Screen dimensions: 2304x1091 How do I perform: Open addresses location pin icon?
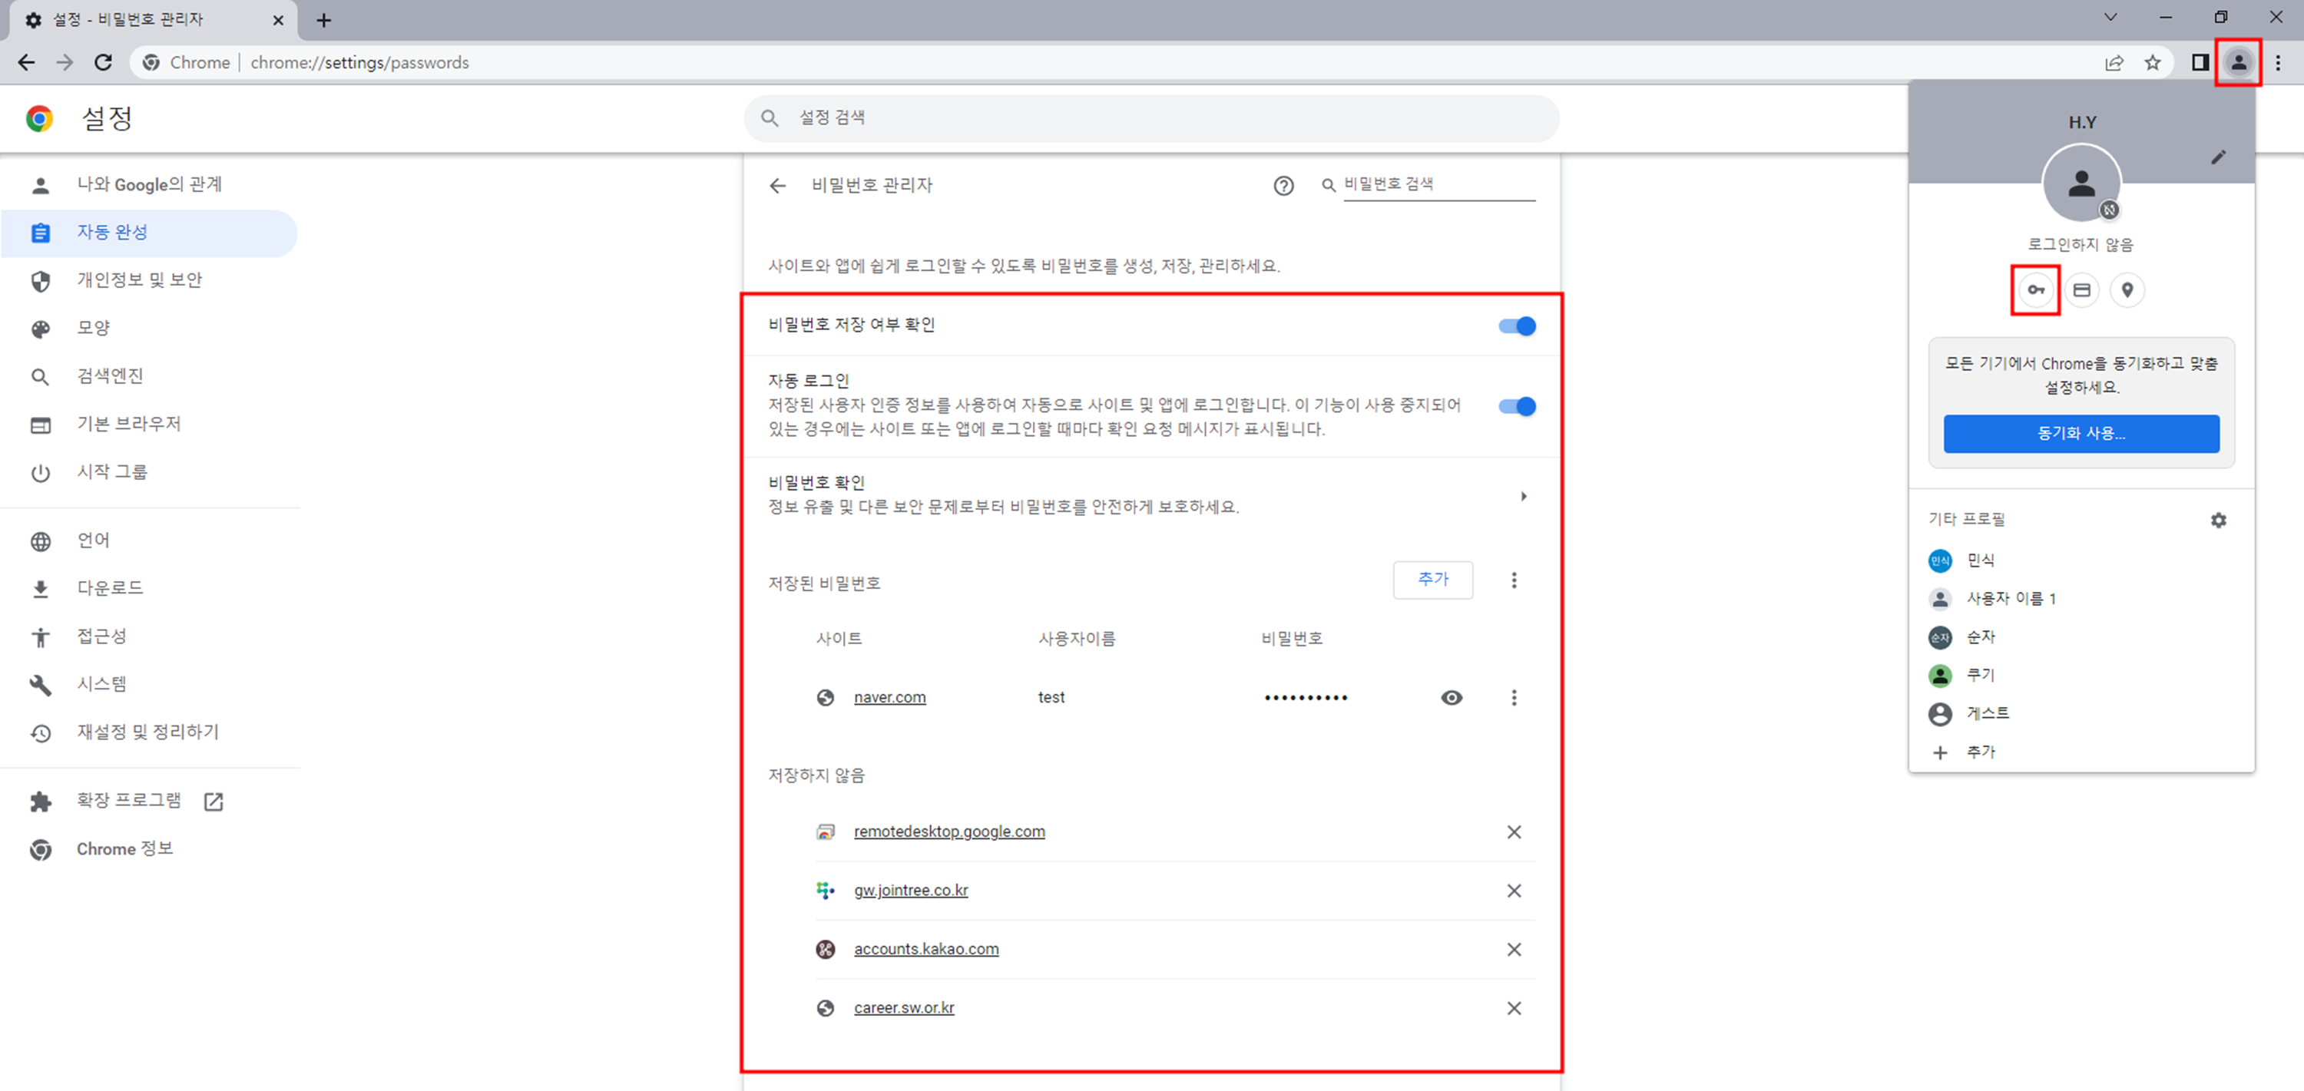[2127, 289]
